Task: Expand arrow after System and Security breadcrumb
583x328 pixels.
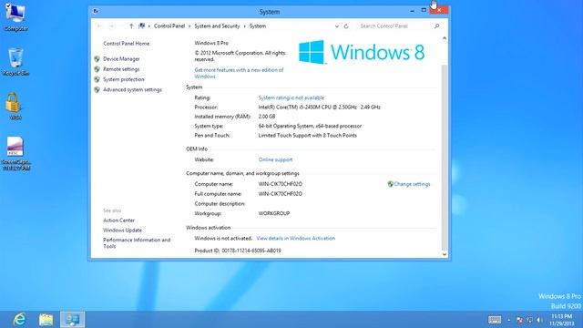Action: pyautogui.click(x=245, y=26)
